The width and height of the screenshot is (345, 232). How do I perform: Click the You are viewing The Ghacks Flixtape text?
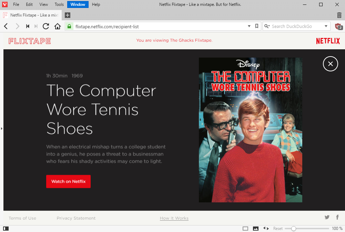point(174,40)
